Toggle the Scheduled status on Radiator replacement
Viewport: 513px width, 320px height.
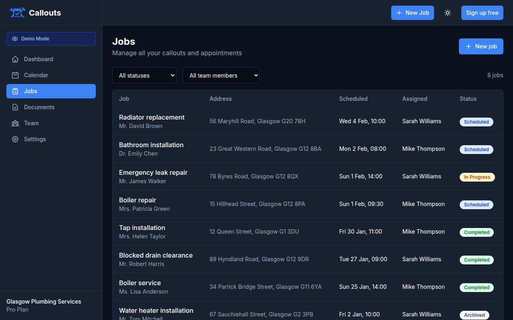(476, 122)
